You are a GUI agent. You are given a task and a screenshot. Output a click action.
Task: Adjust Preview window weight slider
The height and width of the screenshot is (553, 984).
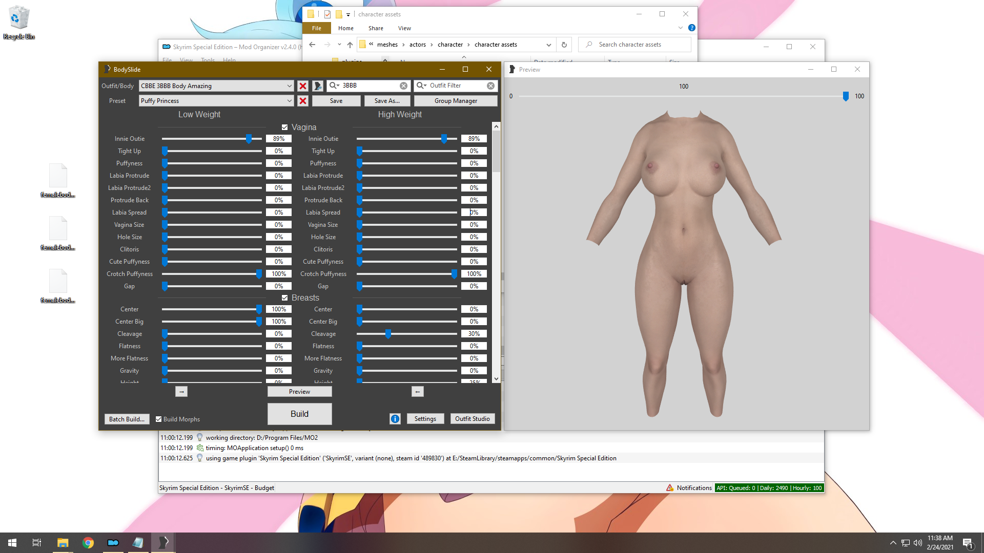(846, 96)
